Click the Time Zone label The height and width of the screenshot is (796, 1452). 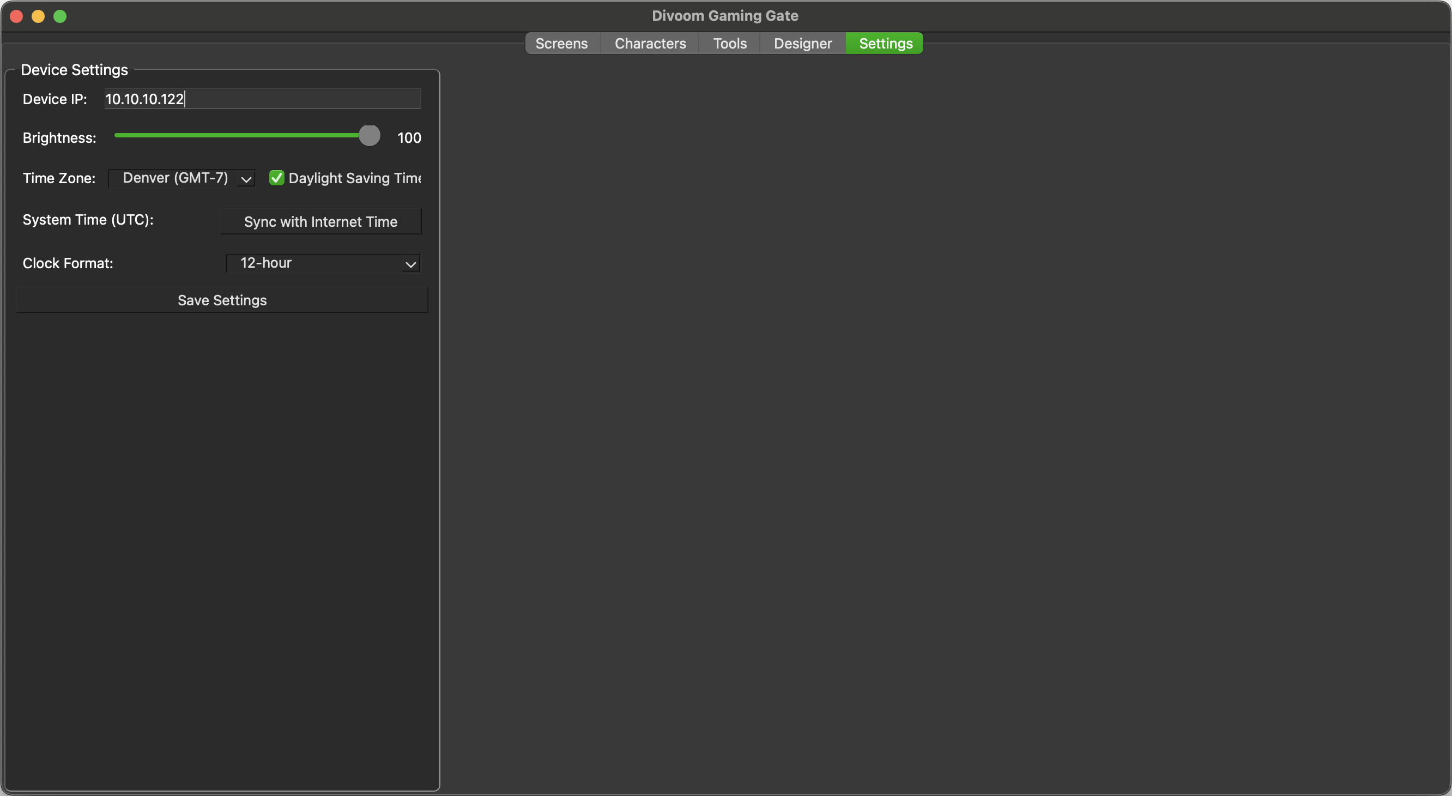[x=59, y=178]
